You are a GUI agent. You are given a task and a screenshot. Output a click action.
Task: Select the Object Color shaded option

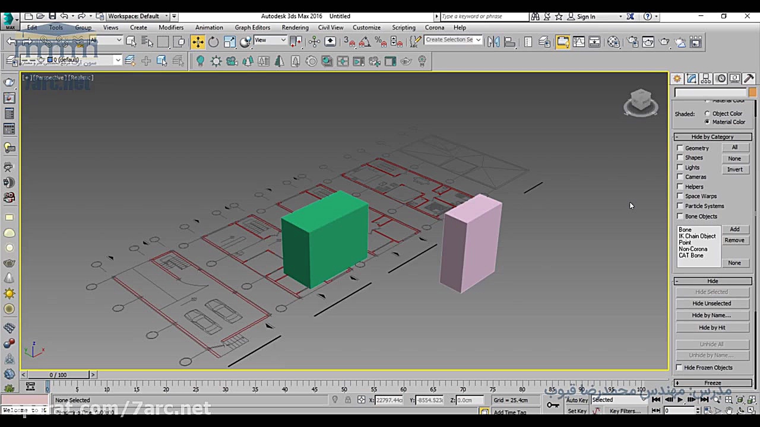707,113
